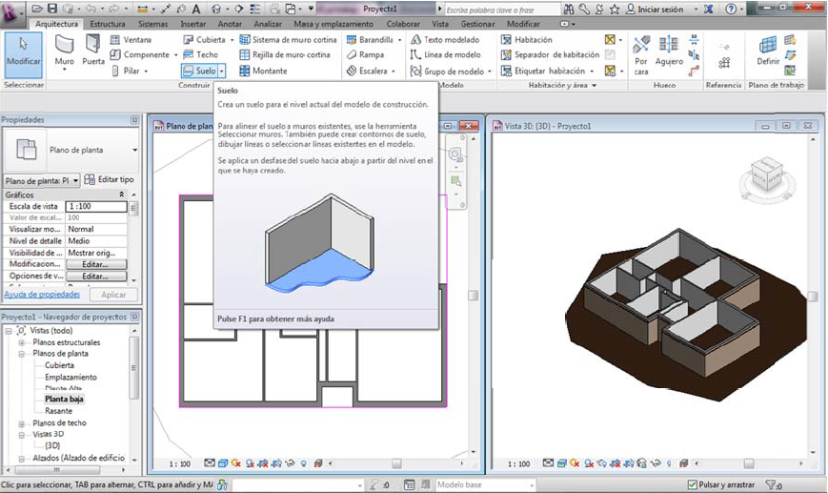Choose Grupo de modelo tool
This screenshot has height=493, width=828.
[448, 71]
